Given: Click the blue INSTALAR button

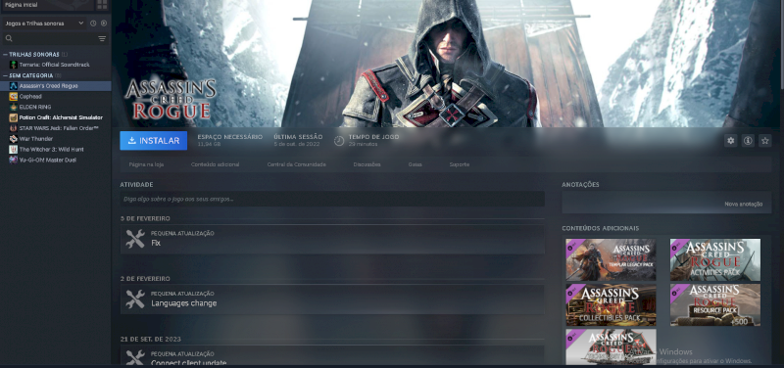Looking at the screenshot, I should click(x=154, y=141).
